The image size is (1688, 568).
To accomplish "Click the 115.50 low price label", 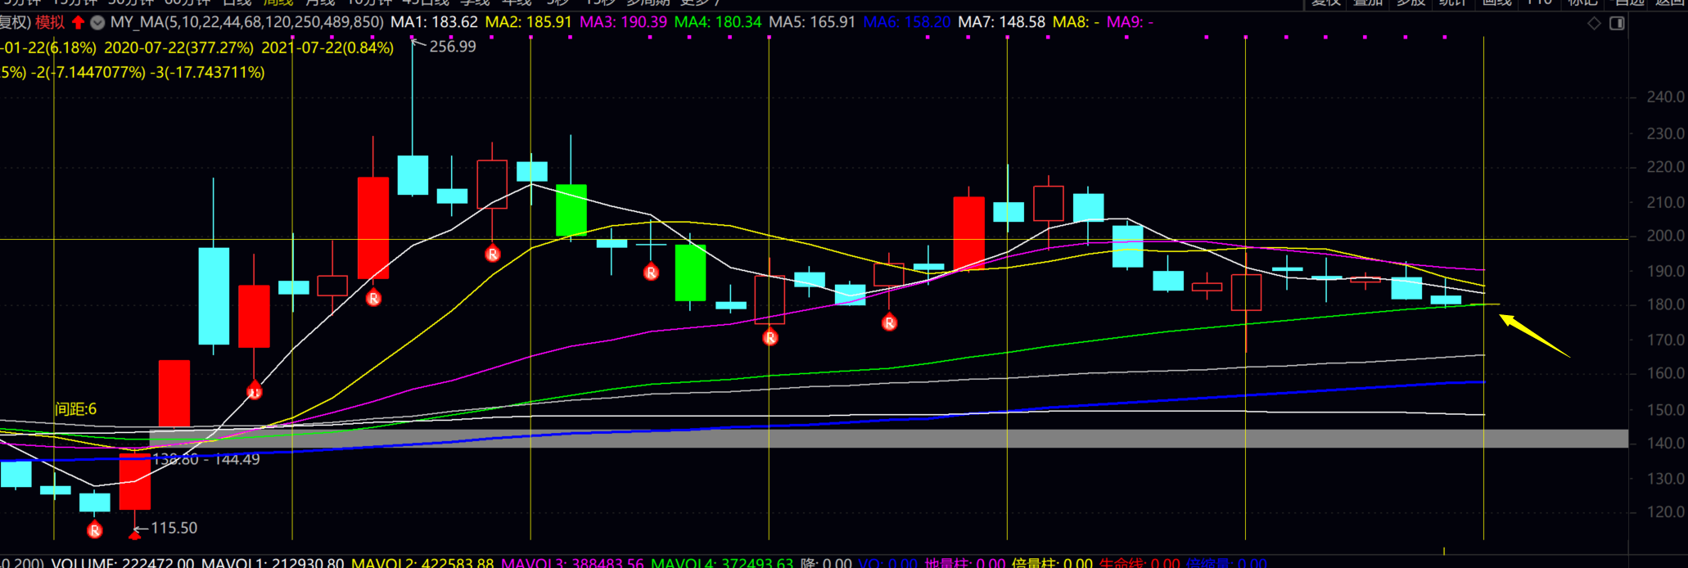I will (174, 528).
